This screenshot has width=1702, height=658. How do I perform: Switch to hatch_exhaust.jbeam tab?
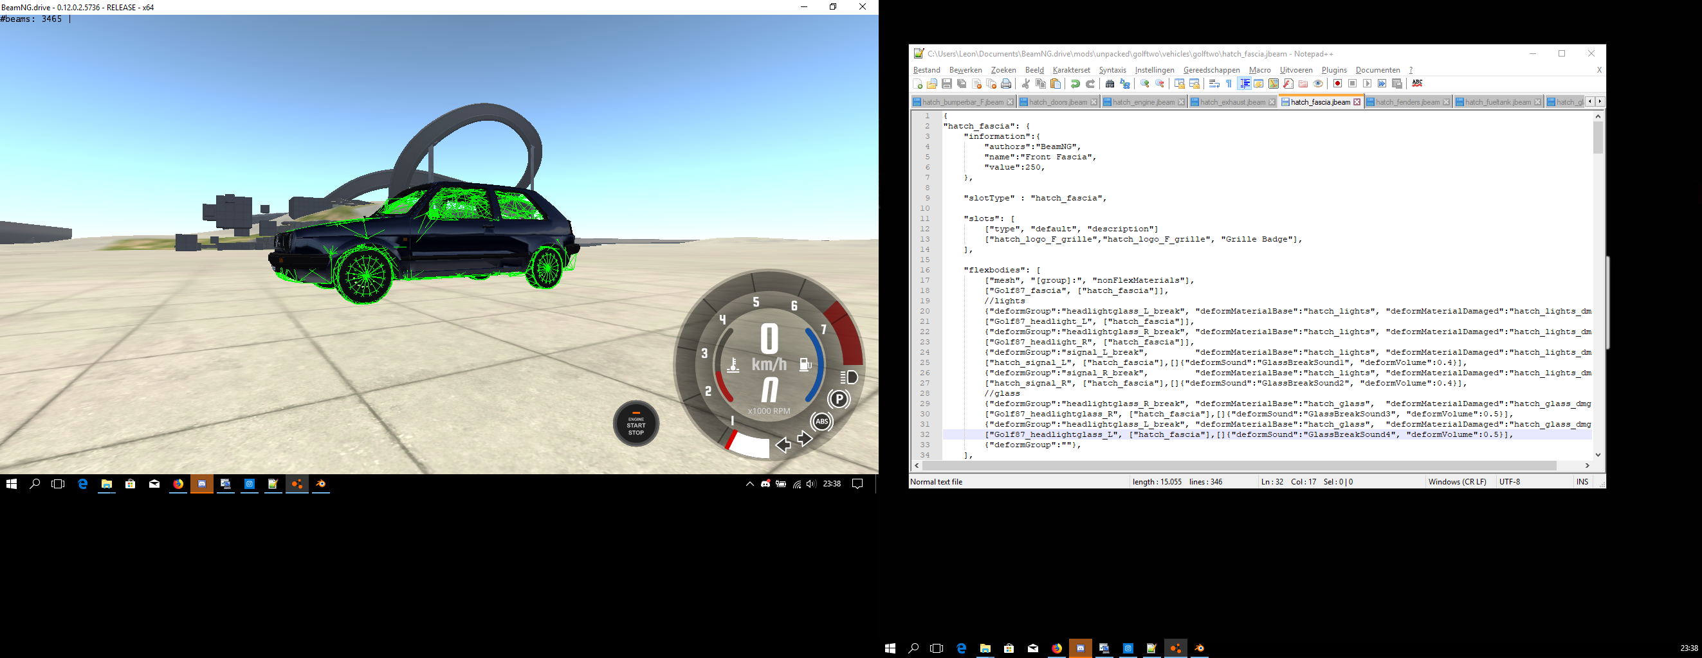pyautogui.click(x=1232, y=102)
